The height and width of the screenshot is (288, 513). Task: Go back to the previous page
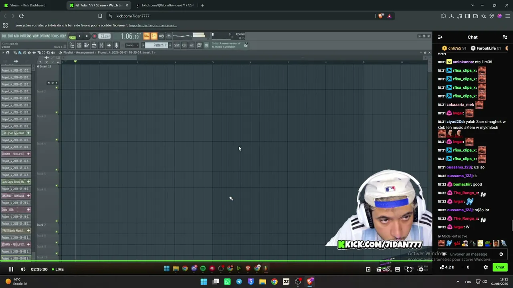pos(5,16)
